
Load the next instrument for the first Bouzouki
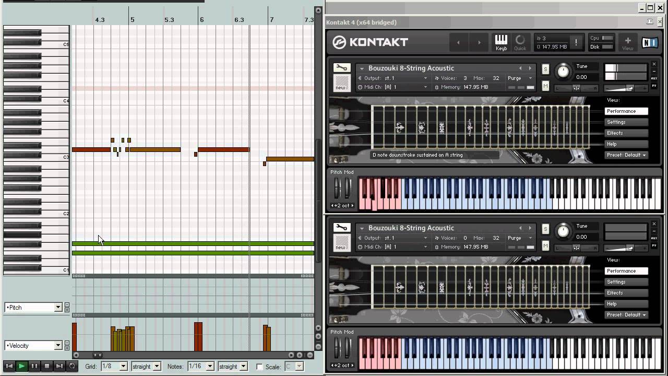530,68
